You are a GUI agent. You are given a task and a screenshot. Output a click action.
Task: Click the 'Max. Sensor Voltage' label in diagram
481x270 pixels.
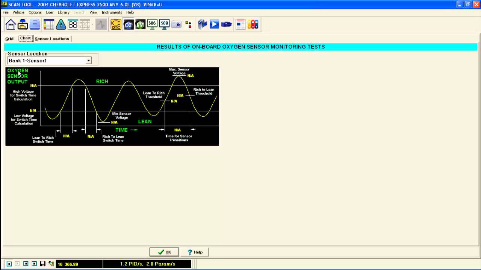(179, 71)
